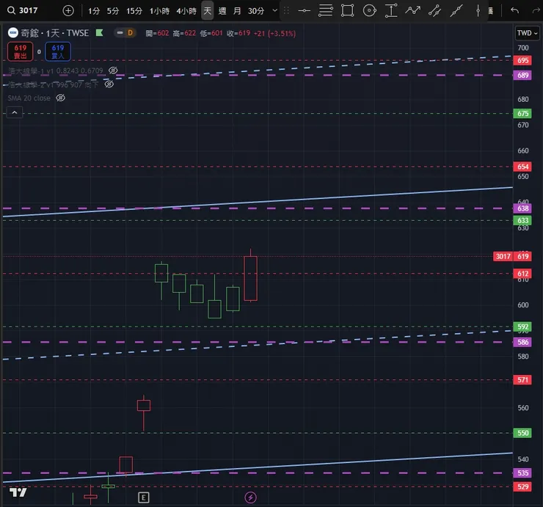543x507 pixels.
Task: Switch to the 5分 timeframe
Action: coord(113,11)
